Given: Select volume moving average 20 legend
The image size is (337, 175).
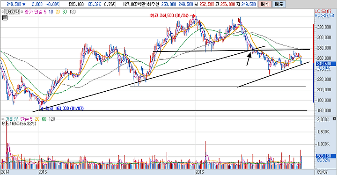Looking at the screenshot, I should pos(37,119).
